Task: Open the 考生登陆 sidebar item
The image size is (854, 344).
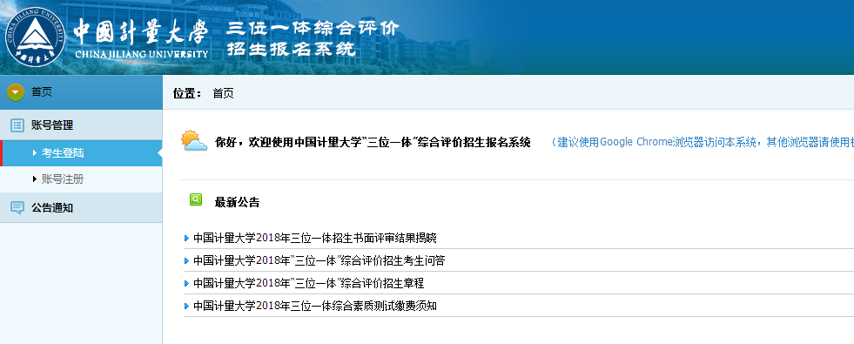Action: click(81, 153)
